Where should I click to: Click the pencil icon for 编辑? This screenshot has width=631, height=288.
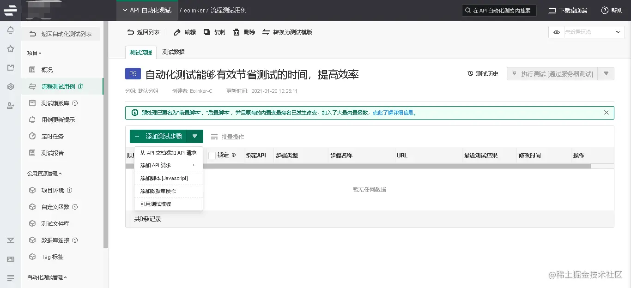177,32
